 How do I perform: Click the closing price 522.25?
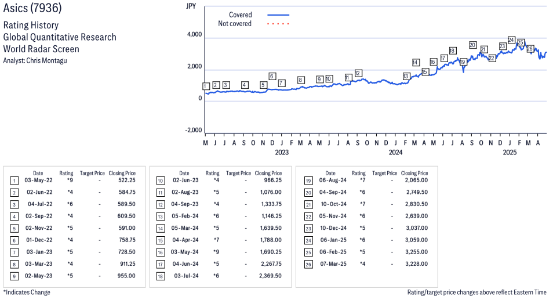click(126, 180)
